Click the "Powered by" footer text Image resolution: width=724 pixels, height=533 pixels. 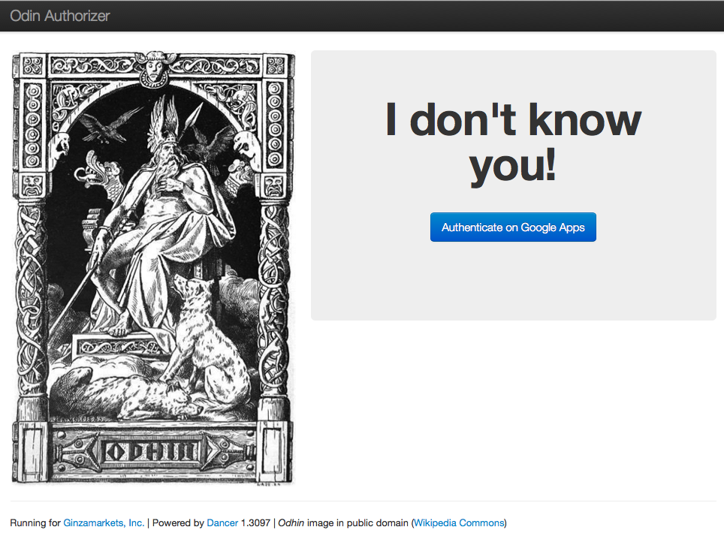tap(178, 522)
